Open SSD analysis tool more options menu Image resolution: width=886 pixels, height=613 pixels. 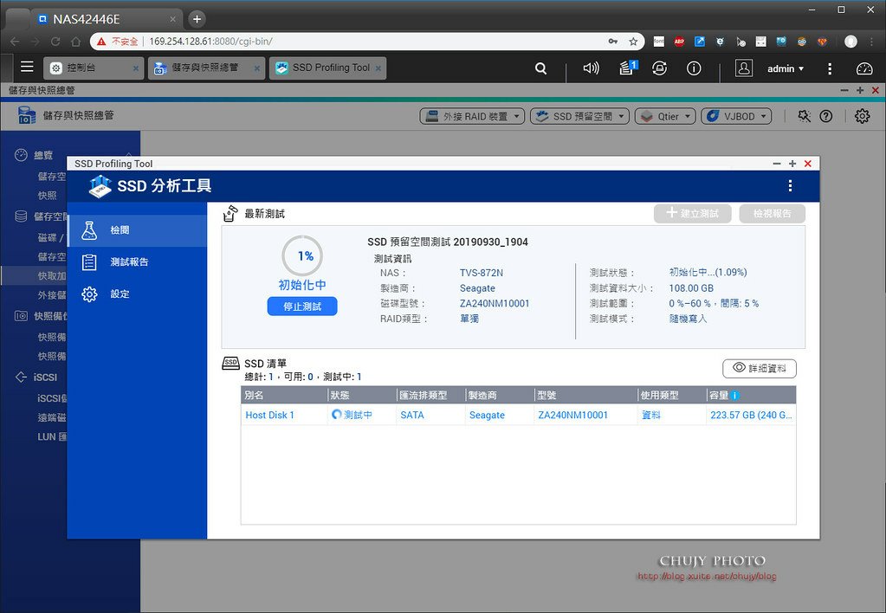point(790,185)
